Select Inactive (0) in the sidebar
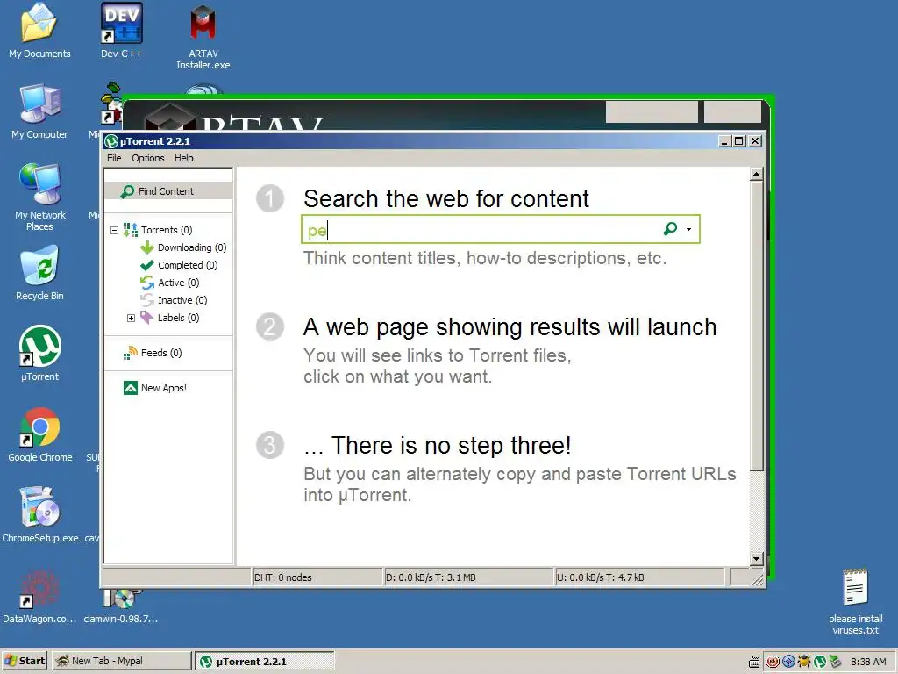The width and height of the screenshot is (898, 674). 182,300
